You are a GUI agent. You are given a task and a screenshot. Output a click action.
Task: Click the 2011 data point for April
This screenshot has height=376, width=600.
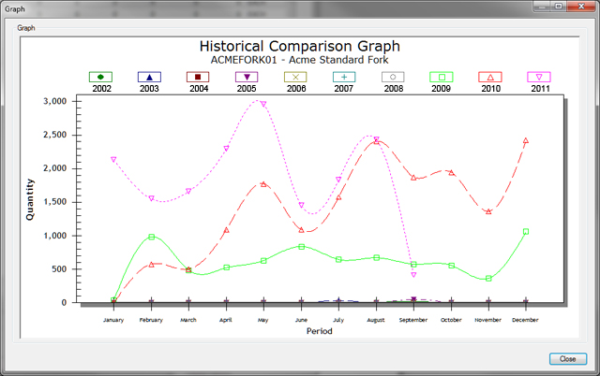point(227,149)
